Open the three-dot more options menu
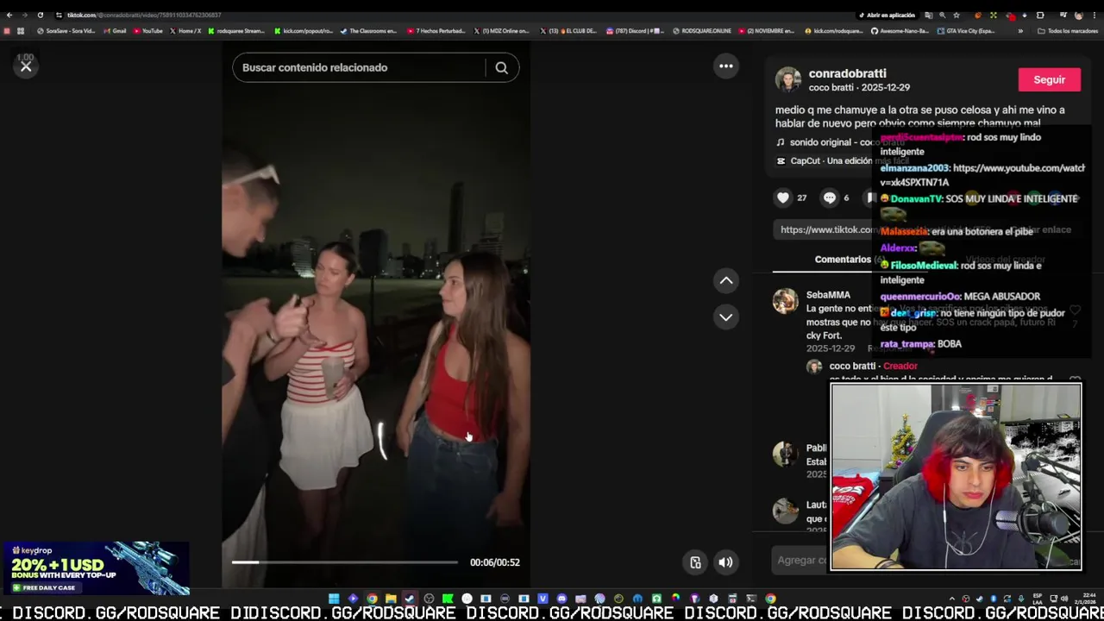 pos(726,66)
